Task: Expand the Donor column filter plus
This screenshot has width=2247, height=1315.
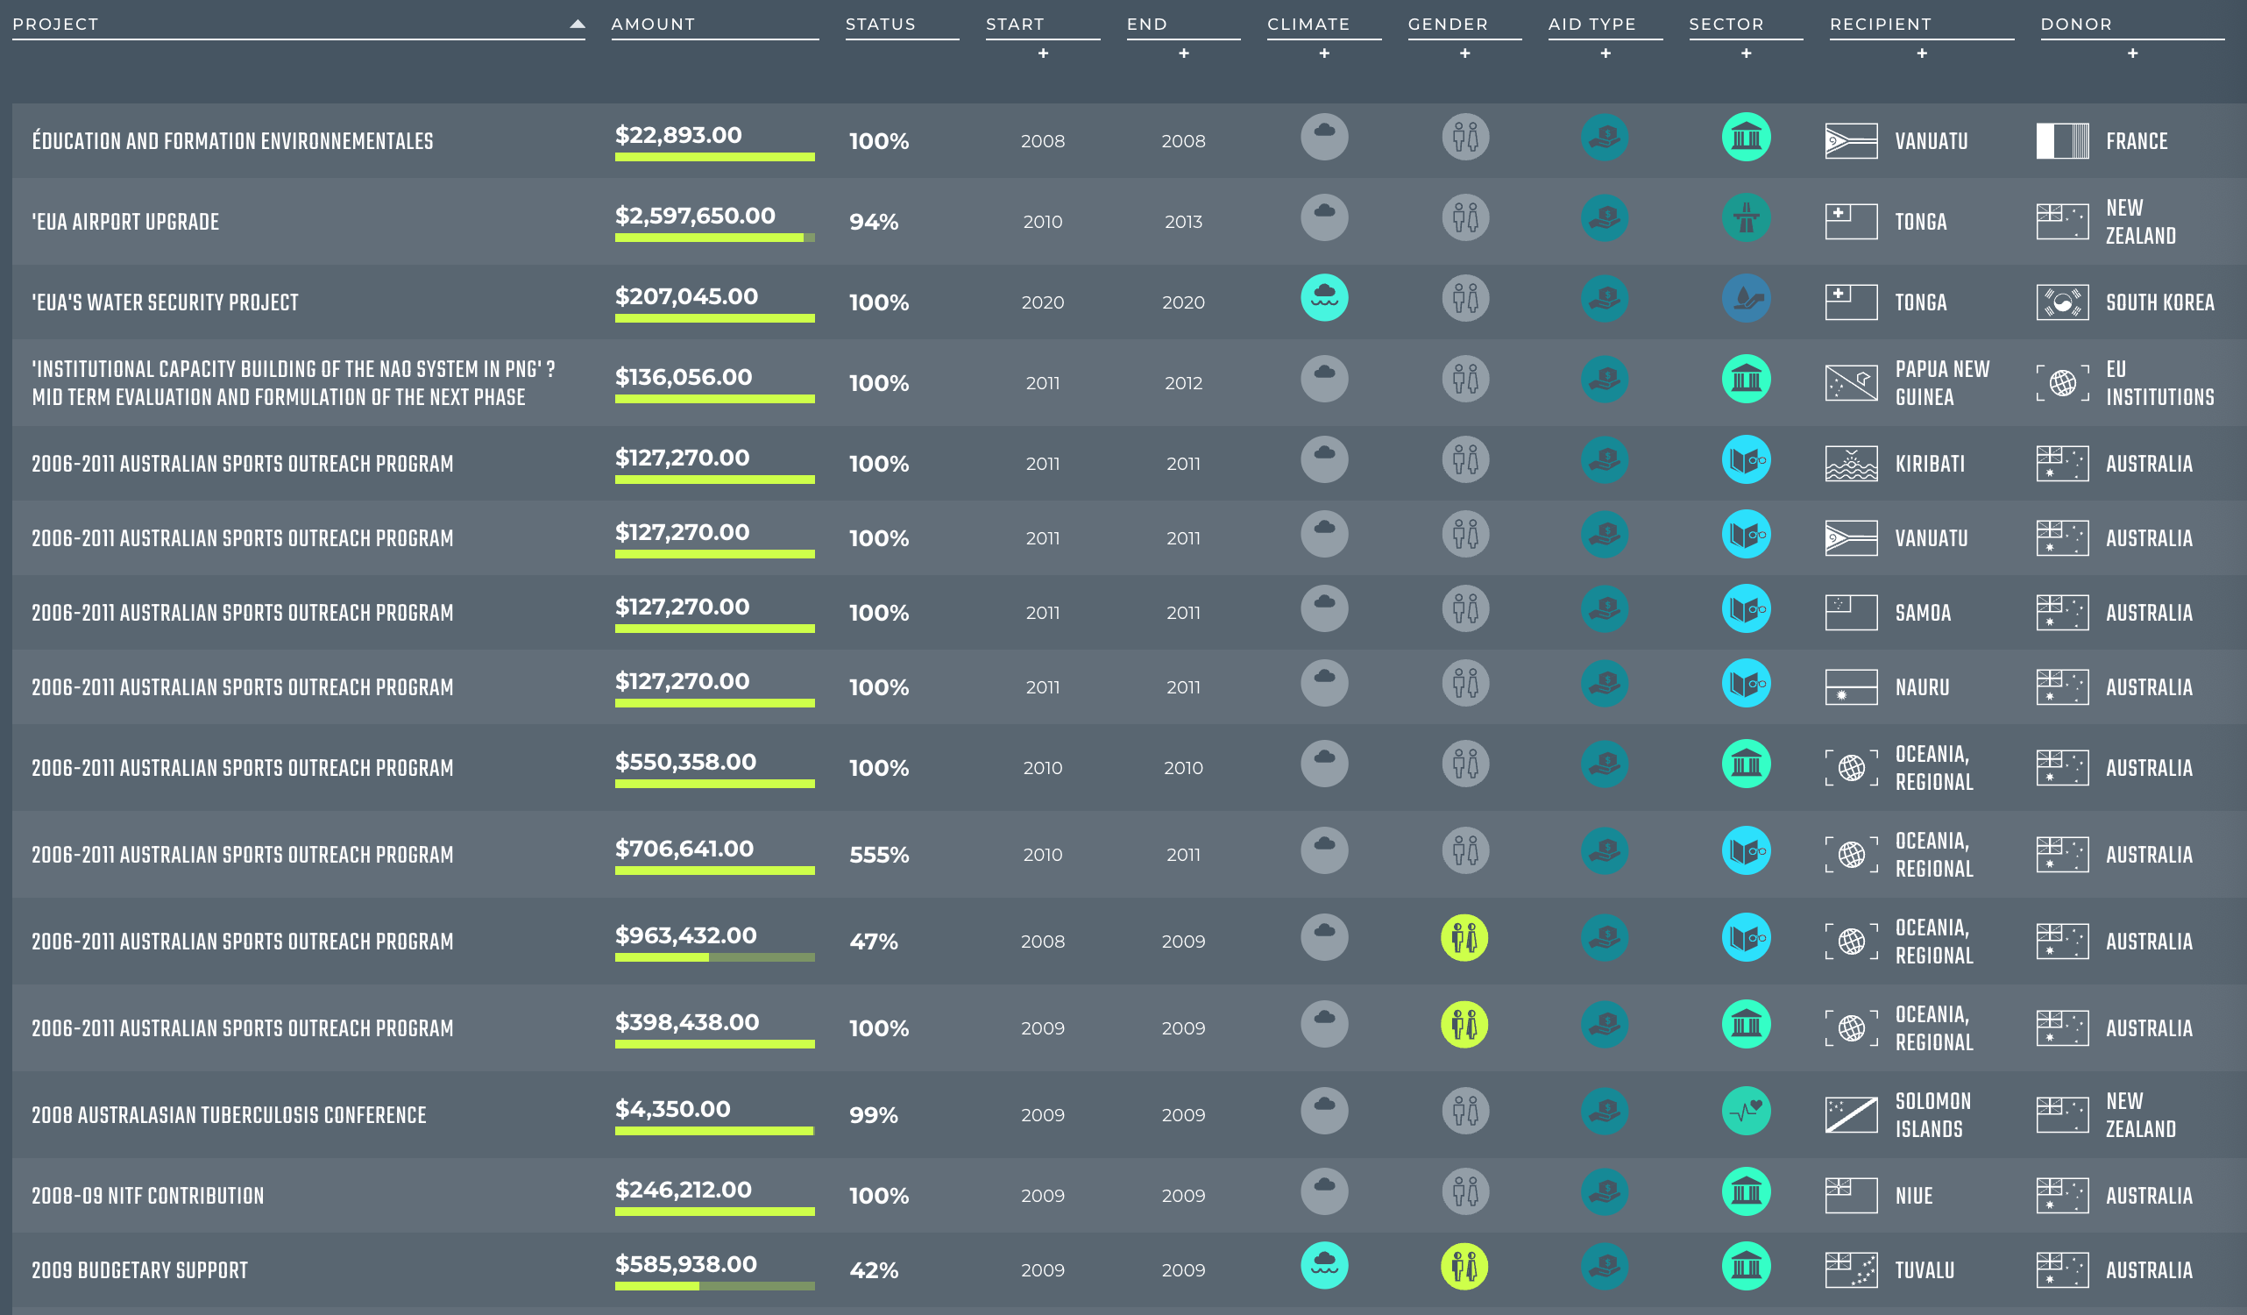Action: [x=2133, y=53]
